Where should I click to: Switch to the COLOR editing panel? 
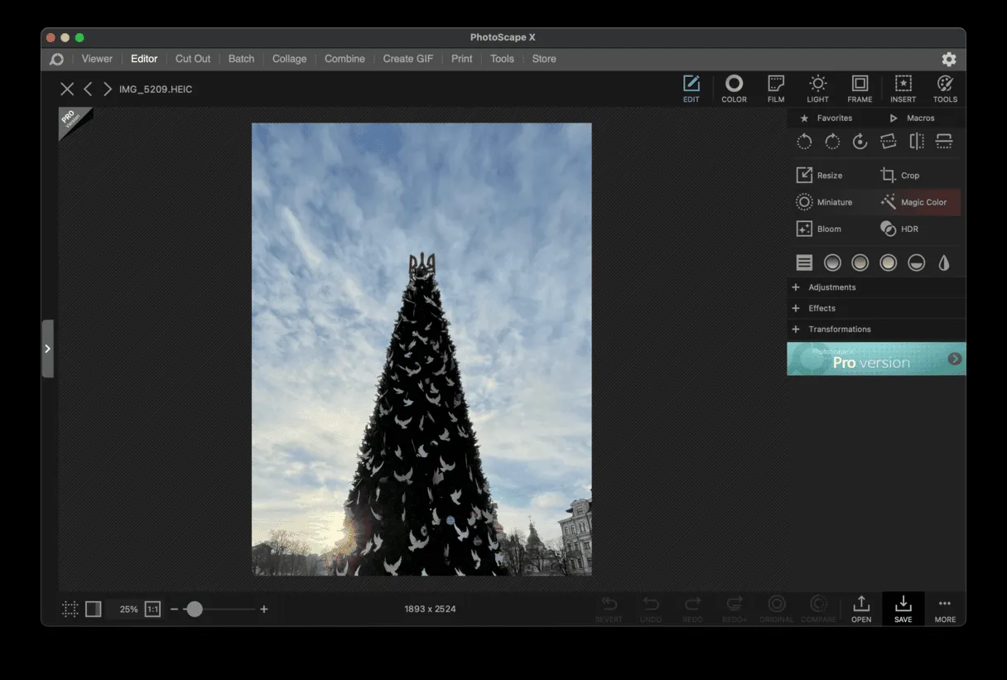(734, 89)
